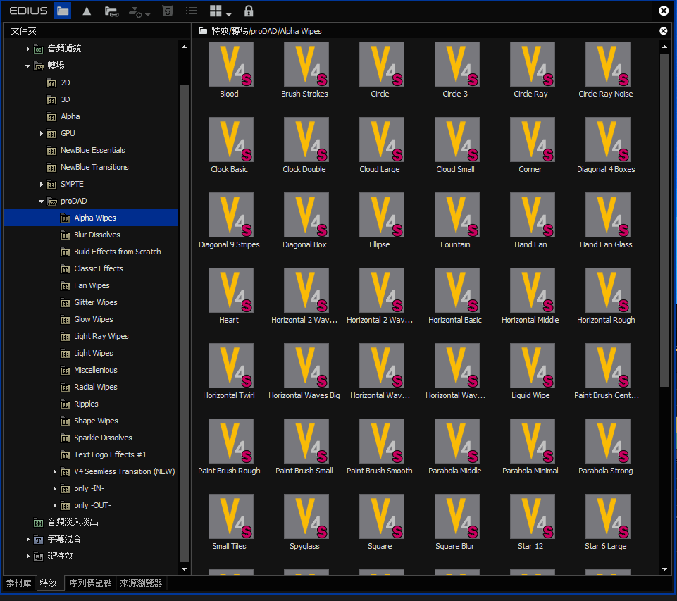Expand the 音頻濾鏡 folder
This screenshot has height=601, width=677.
point(27,49)
